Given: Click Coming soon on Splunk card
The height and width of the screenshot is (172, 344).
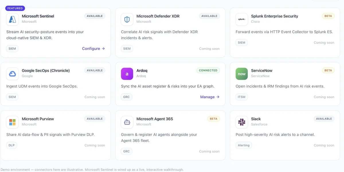Looking at the screenshot, I should [x=324, y=43].
